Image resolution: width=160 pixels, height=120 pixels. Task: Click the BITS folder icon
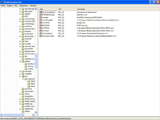(23, 16)
